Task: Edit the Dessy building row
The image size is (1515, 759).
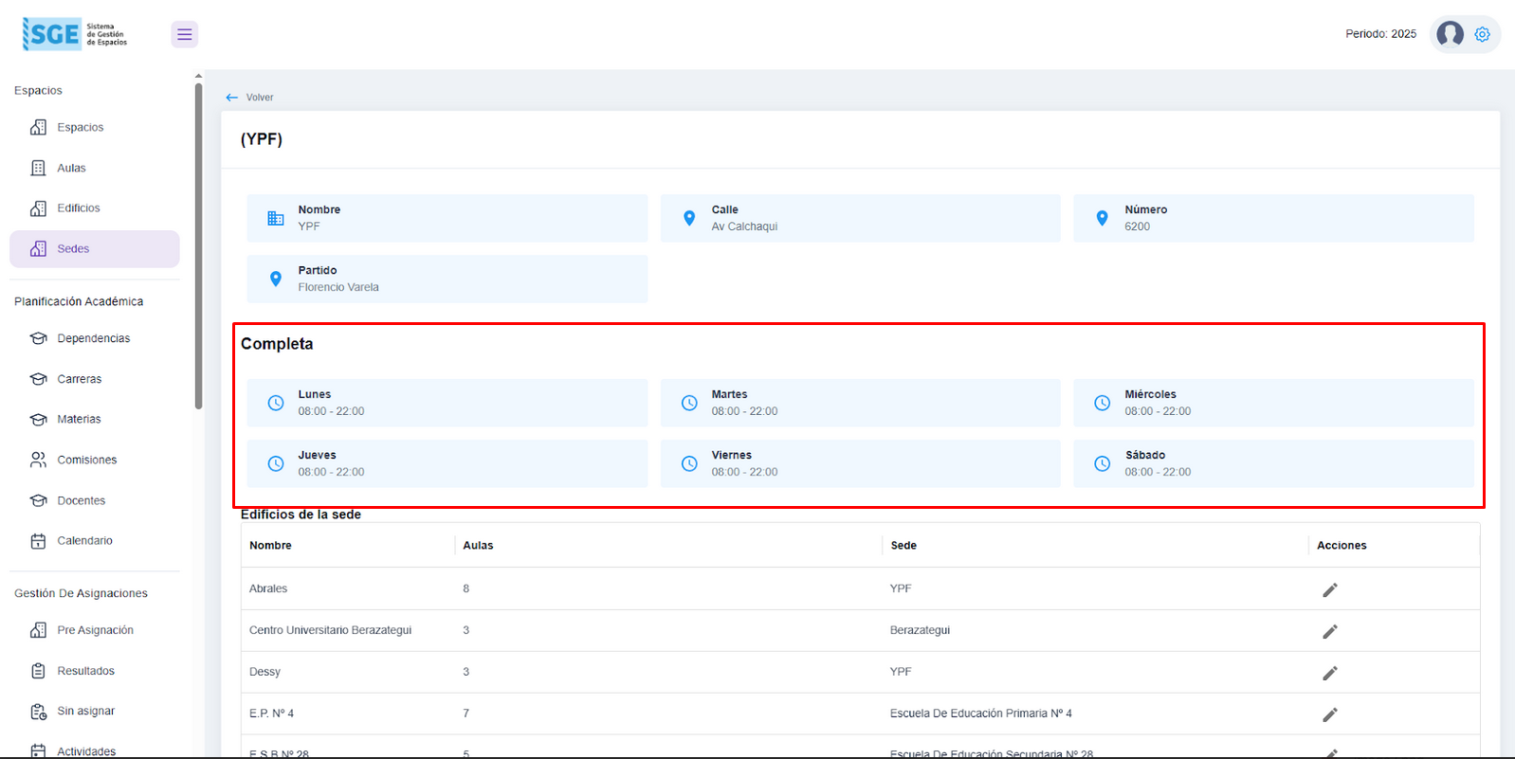Action: [1330, 673]
